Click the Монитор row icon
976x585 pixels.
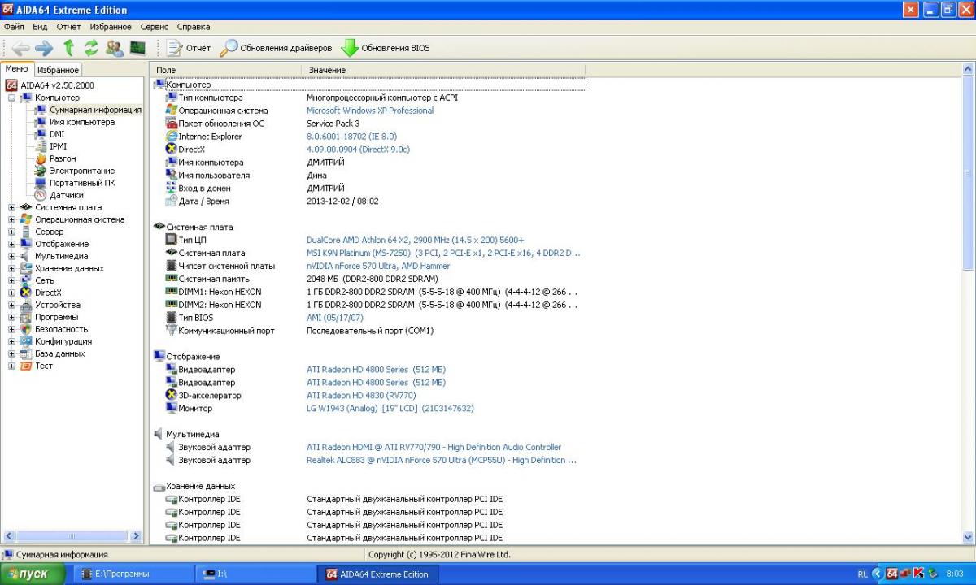click(171, 409)
